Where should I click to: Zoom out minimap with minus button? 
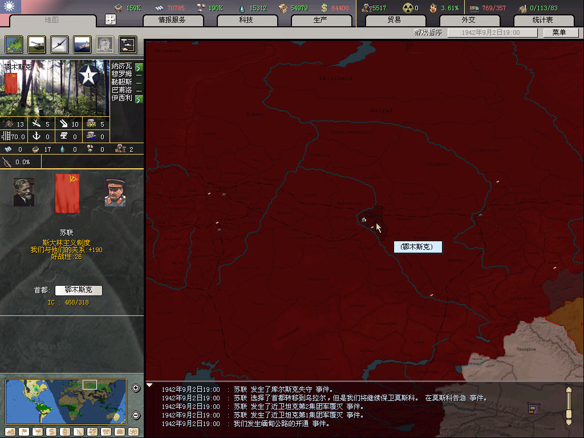pos(136,415)
